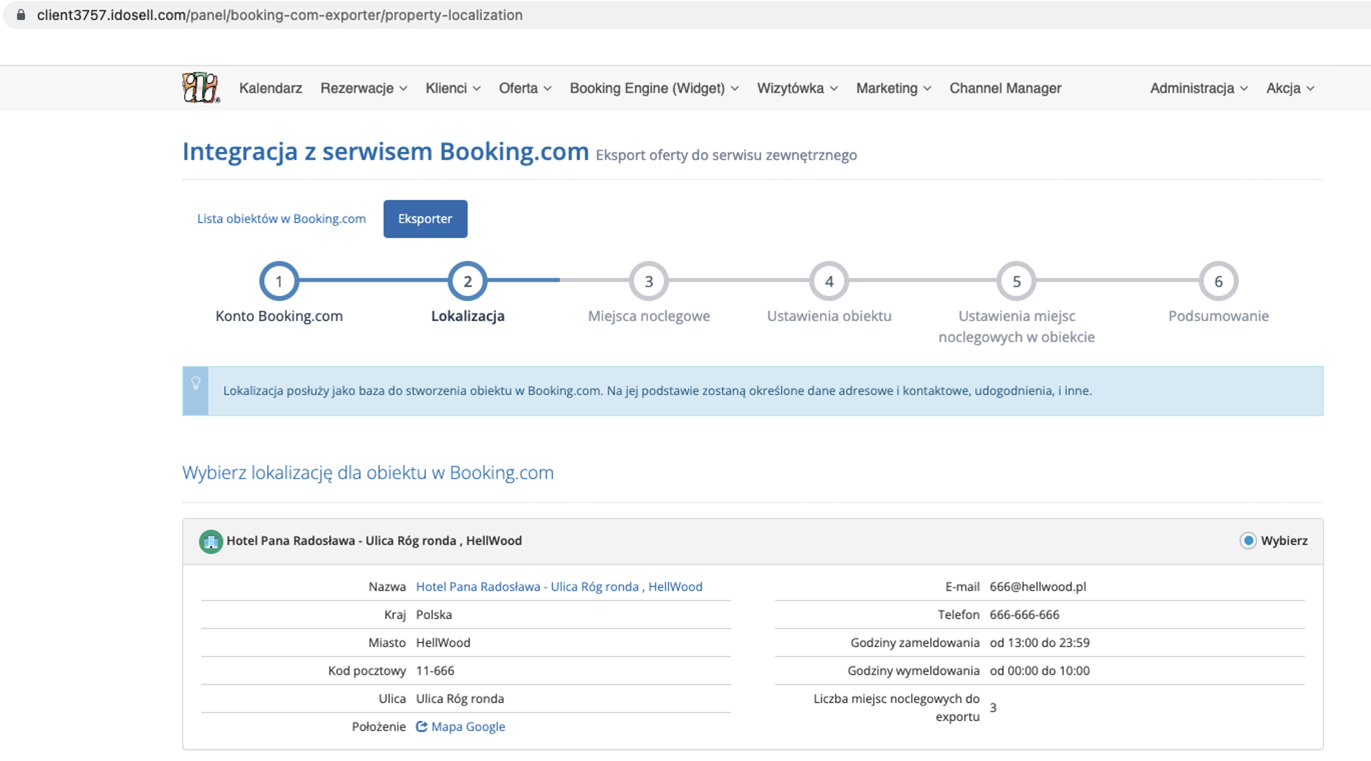This screenshot has height=761, width=1371.
Task: Select step 6 circle Podsumowanie
Action: (x=1218, y=281)
